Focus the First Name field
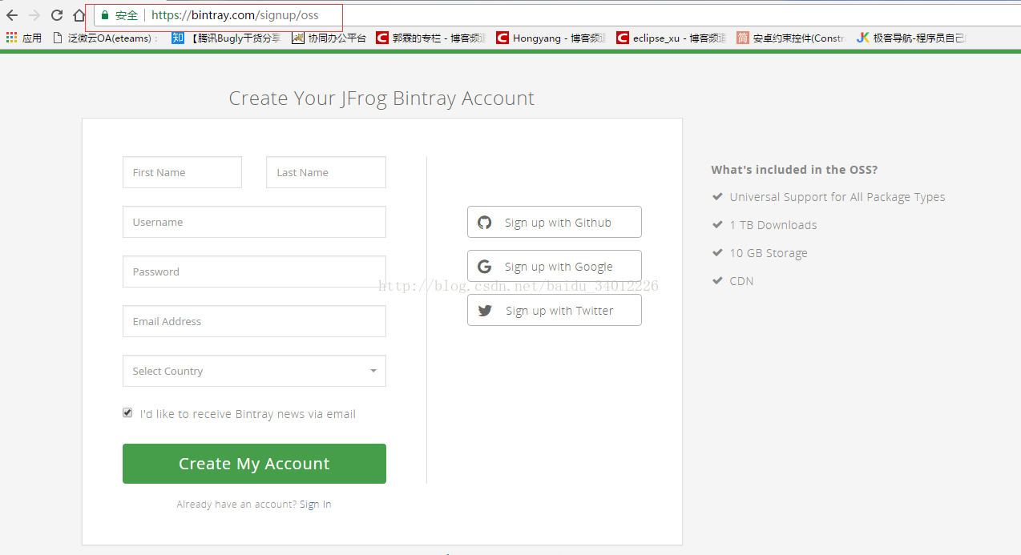Screen dimensions: 1021x555 pos(182,172)
